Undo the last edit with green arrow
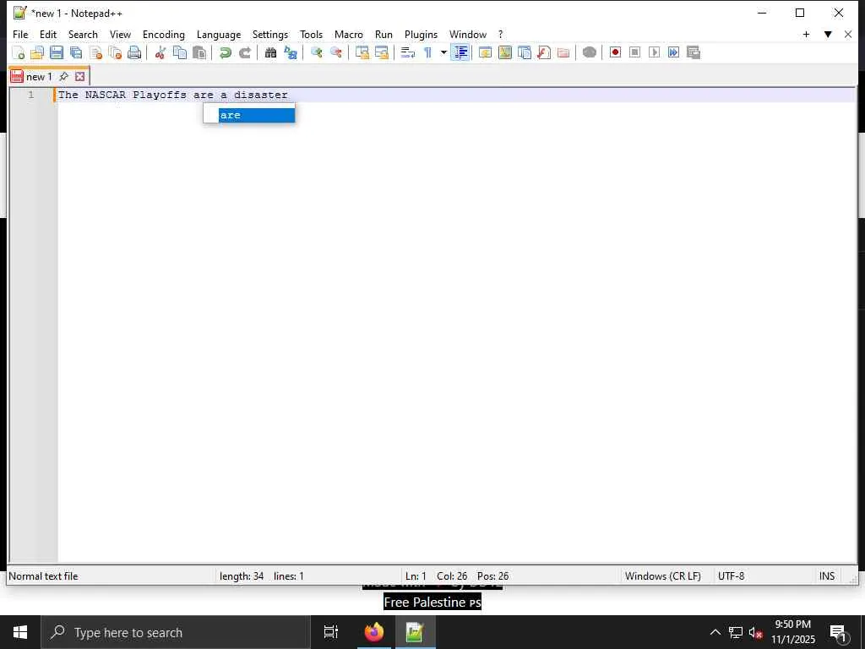 pos(225,52)
